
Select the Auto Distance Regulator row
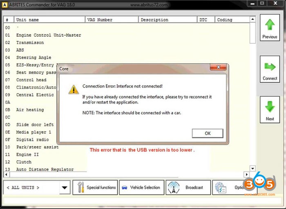(x=45, y=169)
